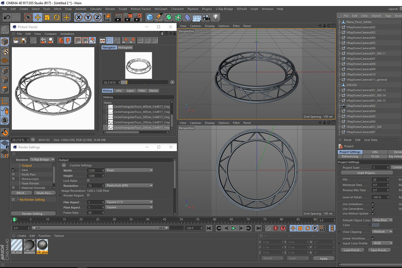This screenshot has width=402, height=268.
Task: Click the Effect... button
Action: click(x=21, y=193)
